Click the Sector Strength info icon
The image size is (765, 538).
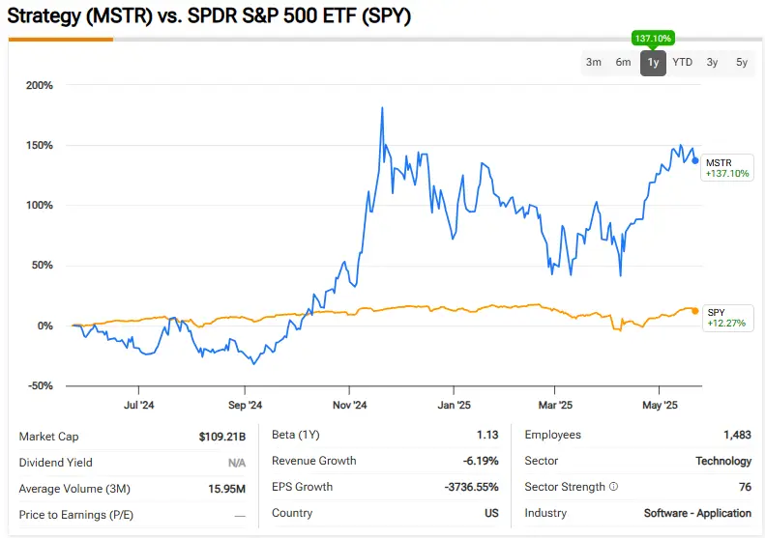click(614, 487)
